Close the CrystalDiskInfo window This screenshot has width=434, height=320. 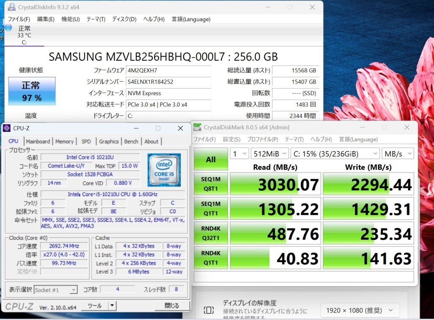312,7
